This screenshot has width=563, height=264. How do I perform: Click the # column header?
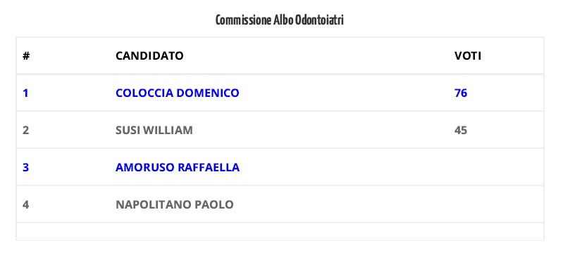[x=26, y=55]
